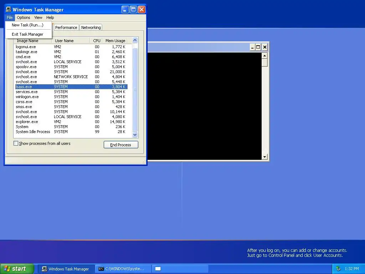Click the 1:32 PM taskbar clock
This screenshot has width=365, height=274.
(x=352, y=269)
